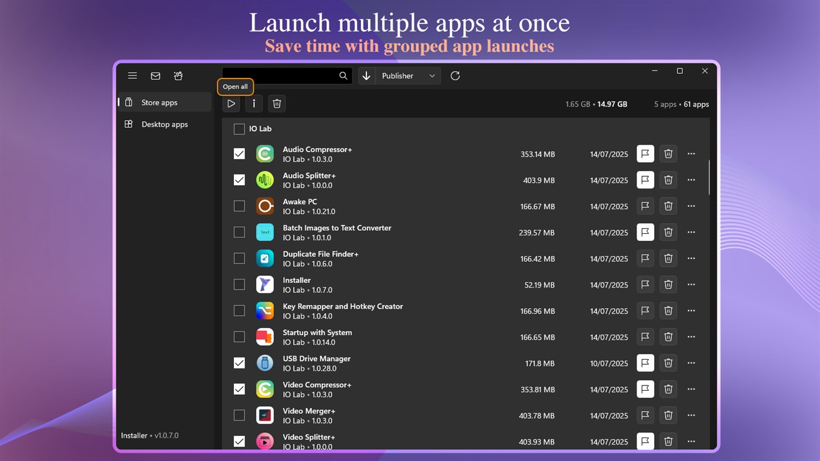Select the Store apps tab
The image size is (820, 461).
coord(159,101)
